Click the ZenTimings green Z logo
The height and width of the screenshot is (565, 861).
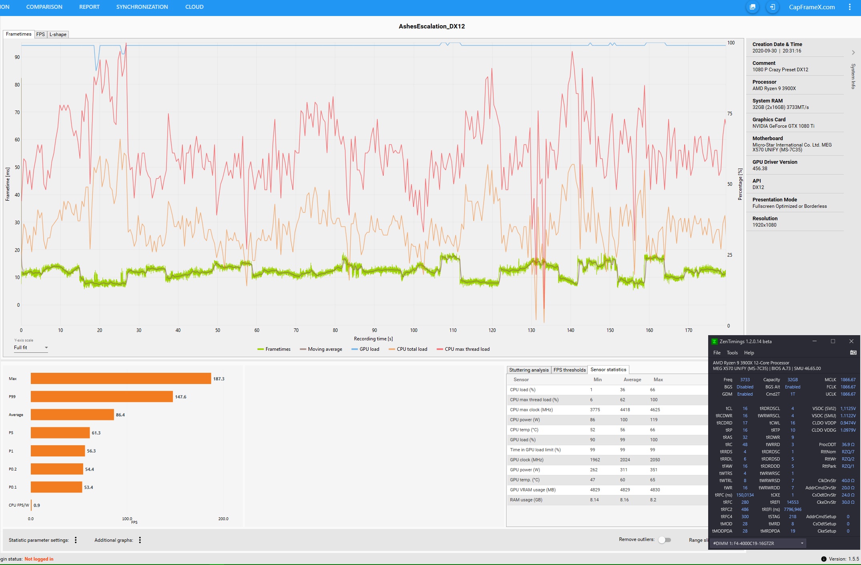point(714,342)
